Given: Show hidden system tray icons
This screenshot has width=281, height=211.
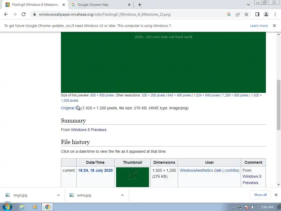Looking at the screenshot, I should coord(233,207).
